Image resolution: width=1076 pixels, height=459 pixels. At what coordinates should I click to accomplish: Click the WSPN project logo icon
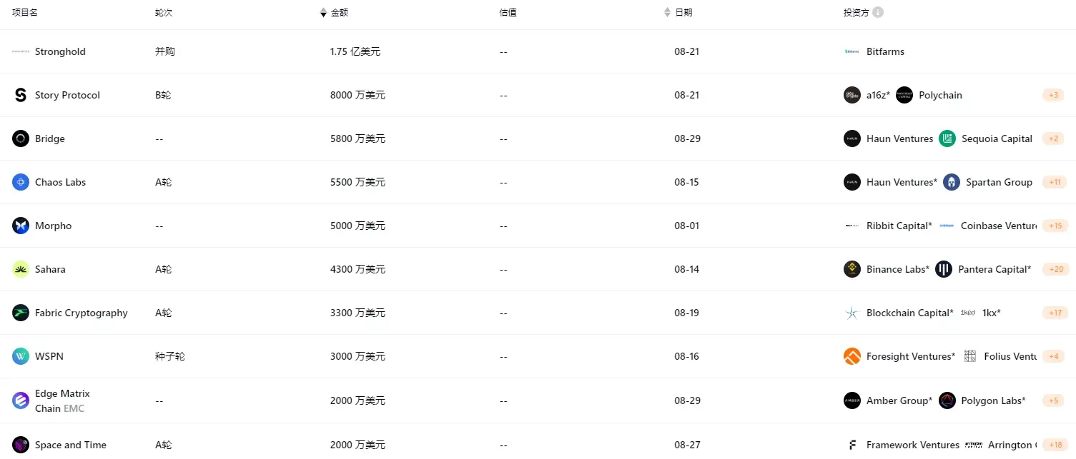point(21,356)
